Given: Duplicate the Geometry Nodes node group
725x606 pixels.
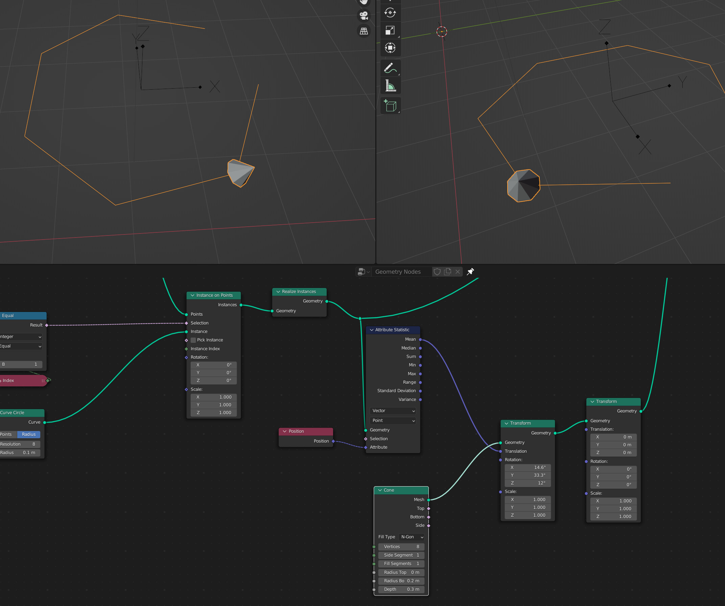Looking at the screenshot, I should 447,272.
